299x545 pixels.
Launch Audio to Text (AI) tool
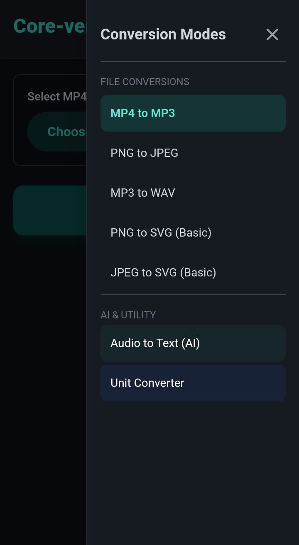pos(193,343)
